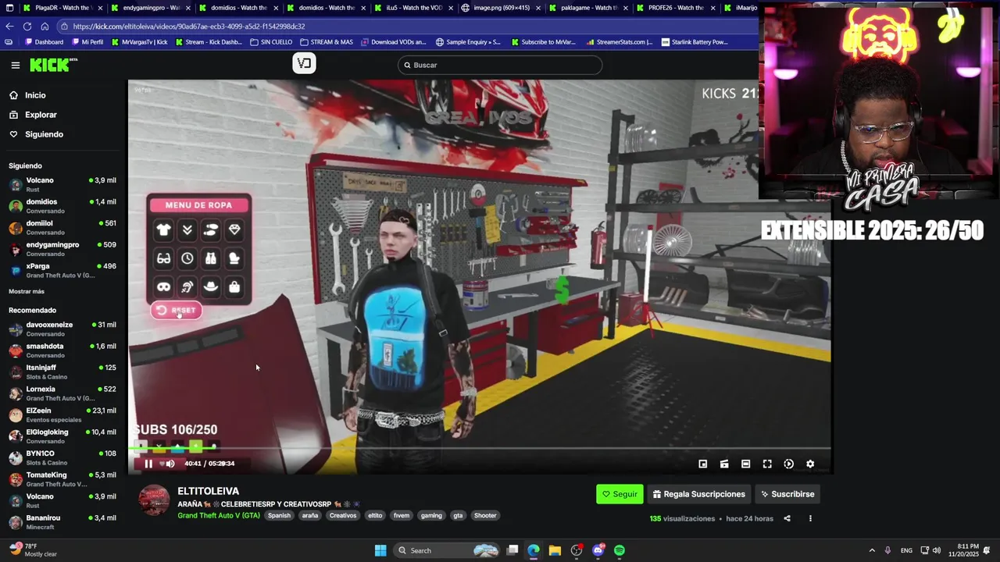This screenshot has height=562, width=1000.
Task: Open Dashboard bookmark
Action: tap(45, 42)
